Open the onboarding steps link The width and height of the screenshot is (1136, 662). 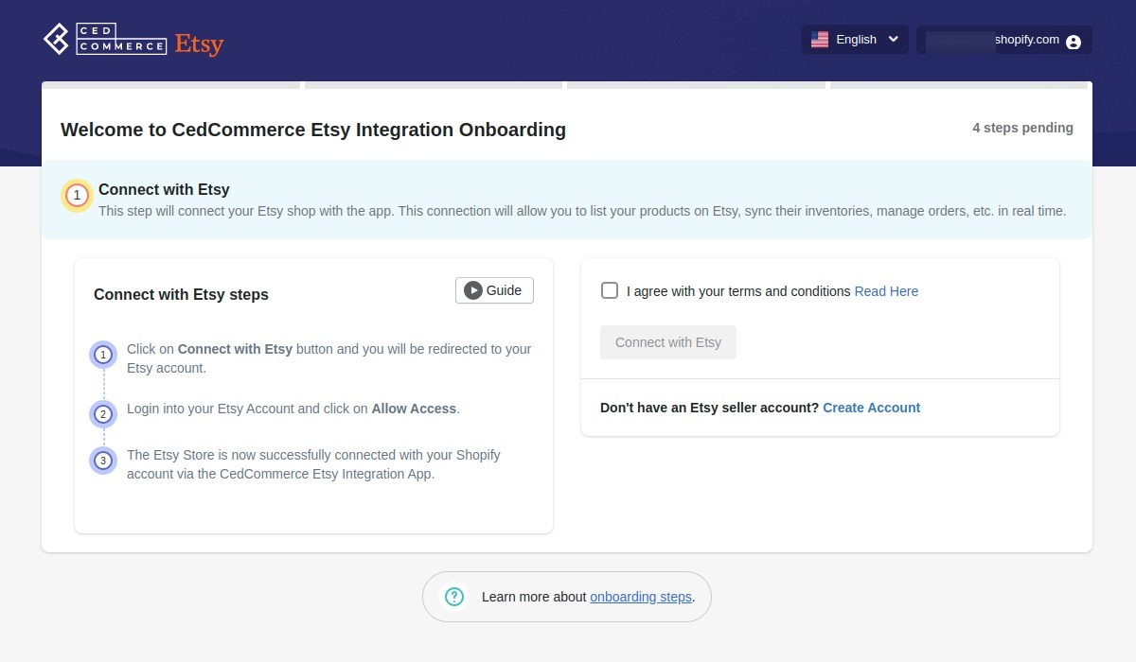pos(641,597)
